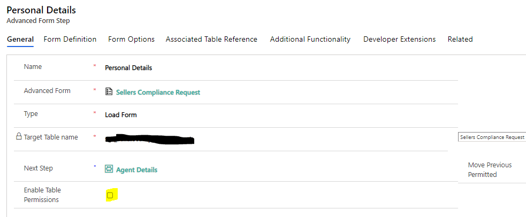Viewport: 526px width, 217px height.
Task: Open the Sellers Compliance Request link
Action: pyautogui.click(x=158, y=92)
